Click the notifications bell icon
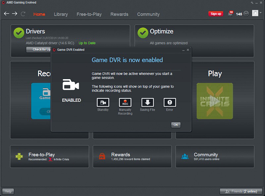265x196 pixels. pyautogui.click(x=230, y=14)
